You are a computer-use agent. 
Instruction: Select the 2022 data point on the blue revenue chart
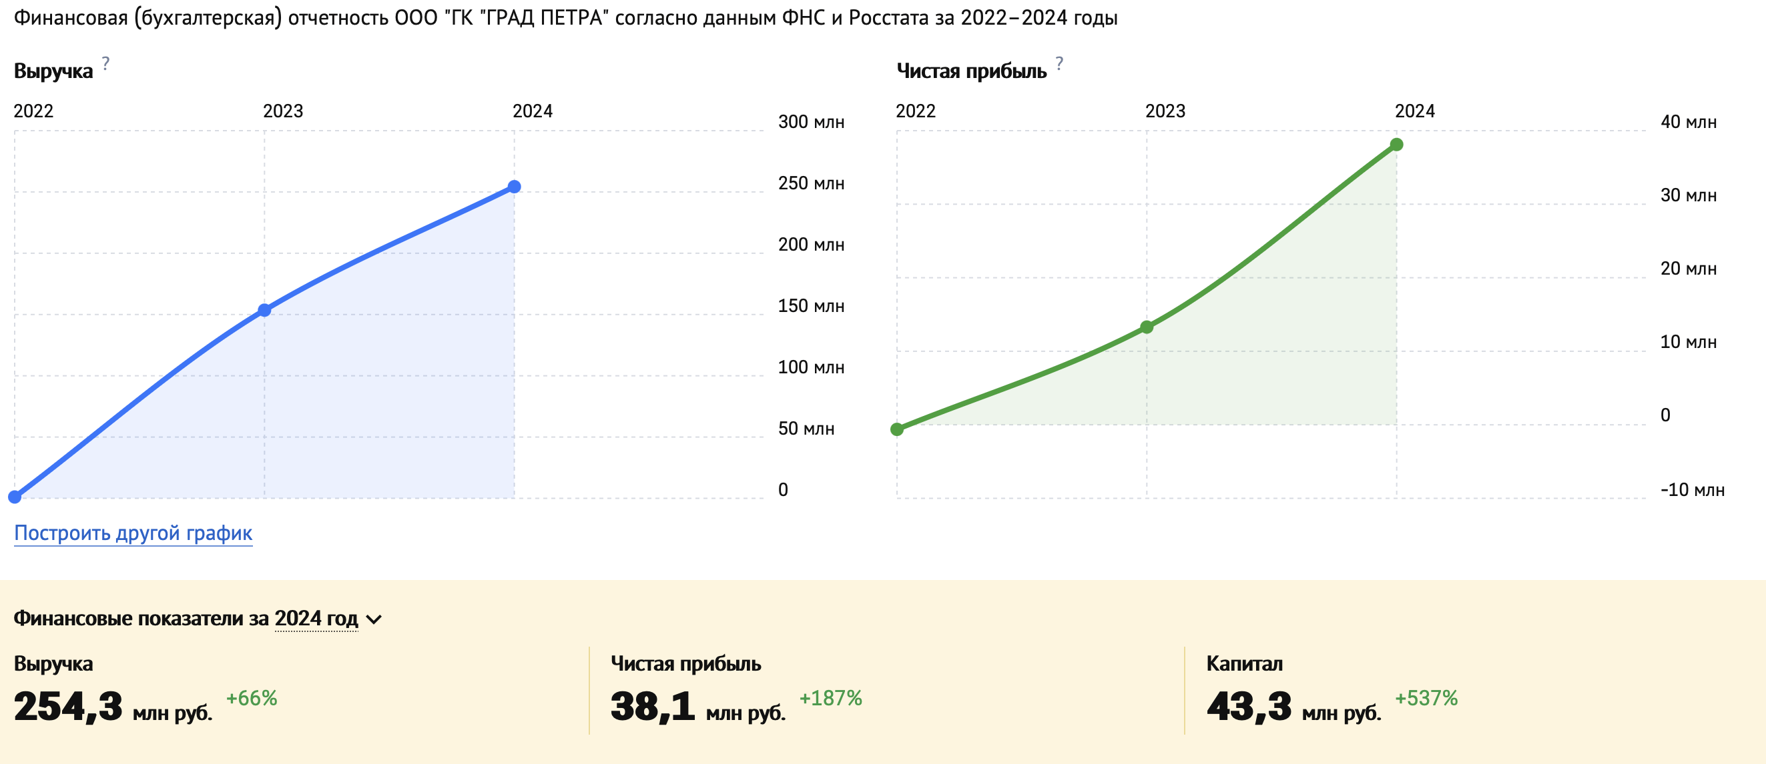tap(15, 496)
